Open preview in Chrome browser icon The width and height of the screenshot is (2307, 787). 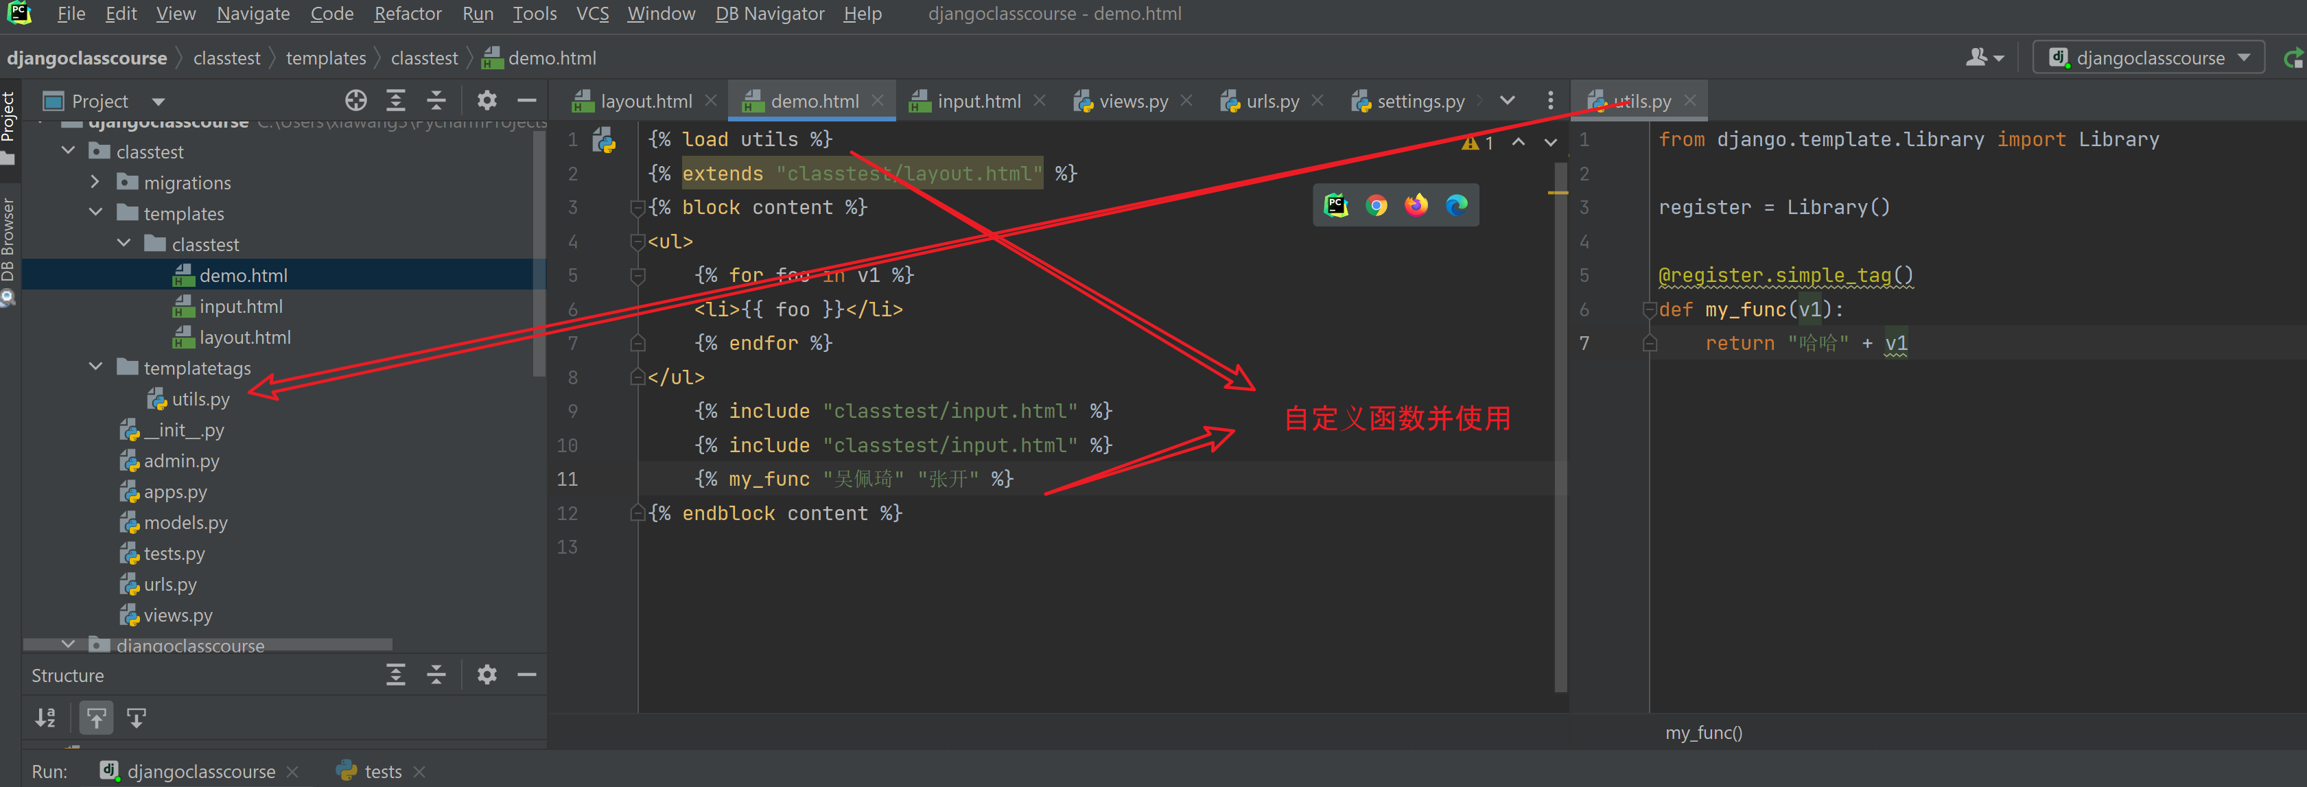click(1376, 206)
